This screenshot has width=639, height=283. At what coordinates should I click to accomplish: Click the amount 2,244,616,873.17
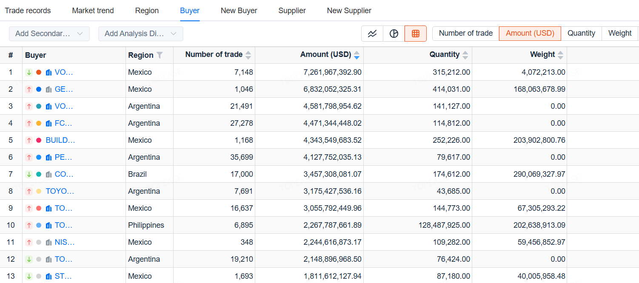(333, 242)
